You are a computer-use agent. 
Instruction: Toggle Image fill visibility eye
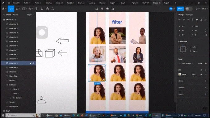(201, 74)
